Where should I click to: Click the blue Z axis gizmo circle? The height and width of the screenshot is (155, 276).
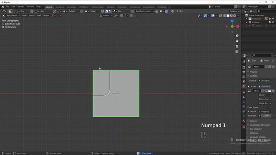click(232, 21)
